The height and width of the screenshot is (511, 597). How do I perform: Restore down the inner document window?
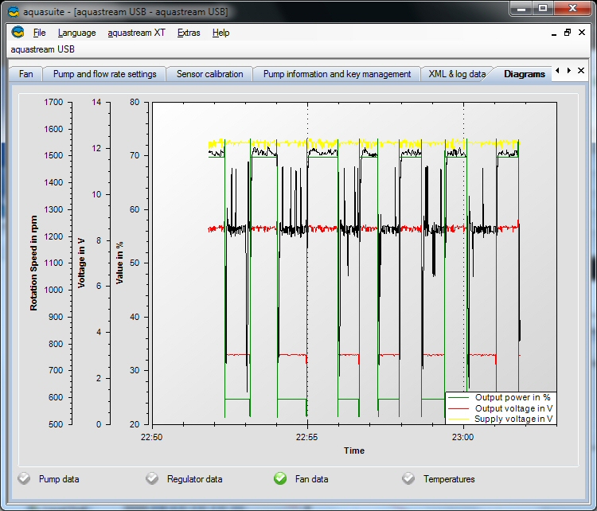(568, 33)
